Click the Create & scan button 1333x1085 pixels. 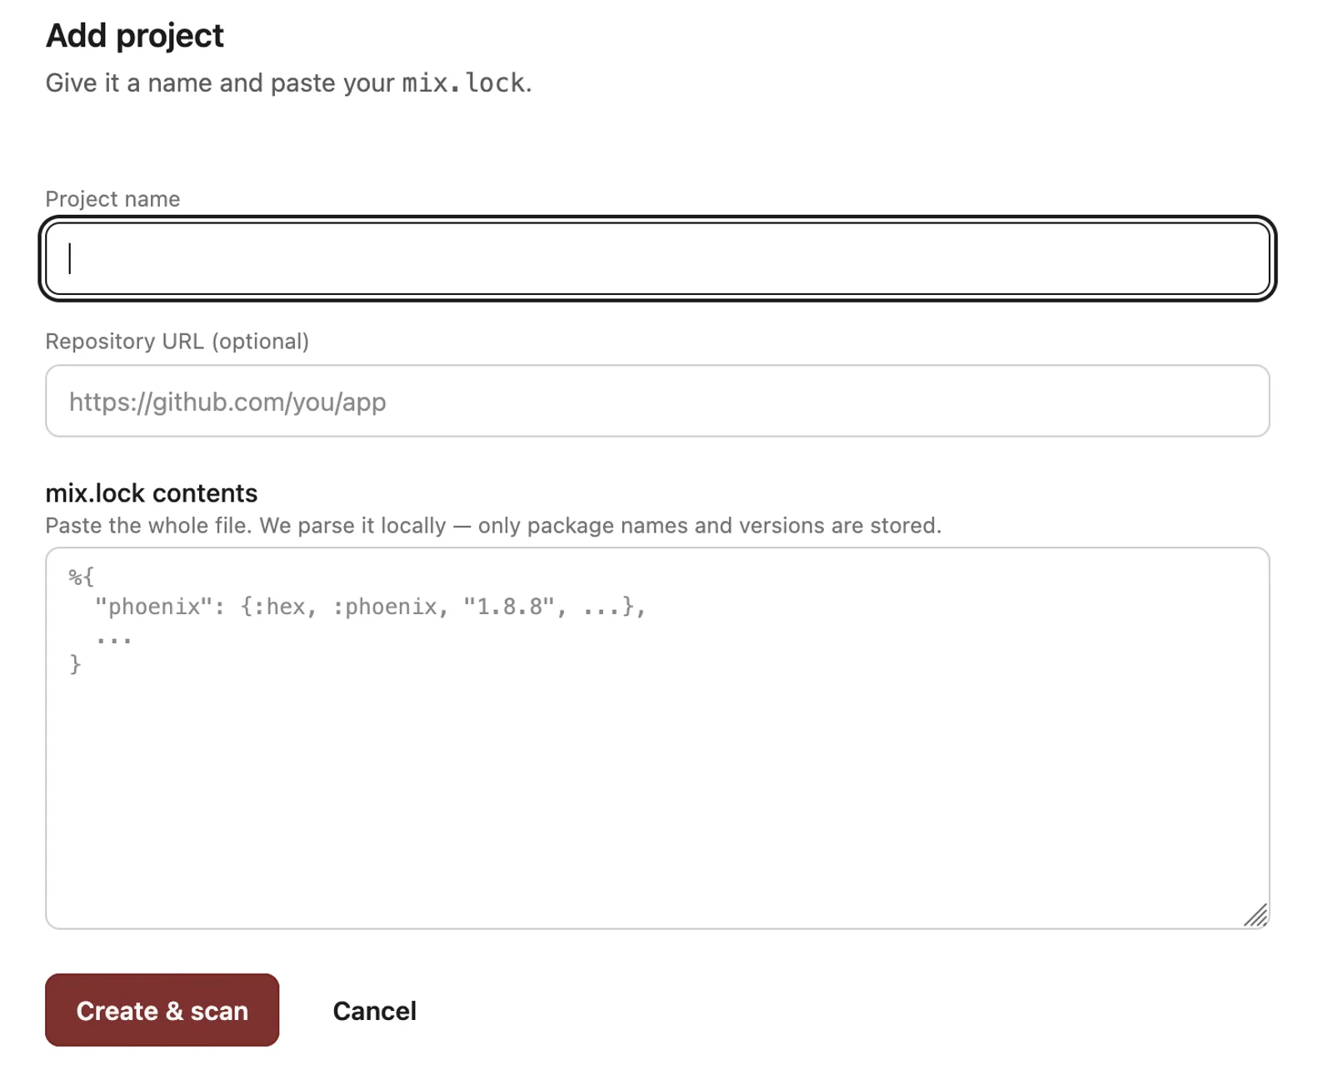pos(162,1010)
